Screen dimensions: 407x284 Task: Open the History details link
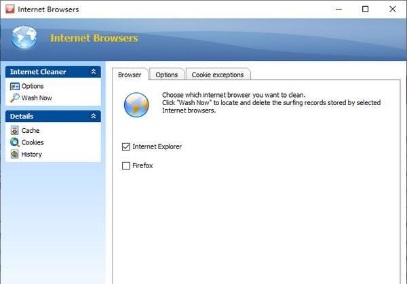pos(31,155)
